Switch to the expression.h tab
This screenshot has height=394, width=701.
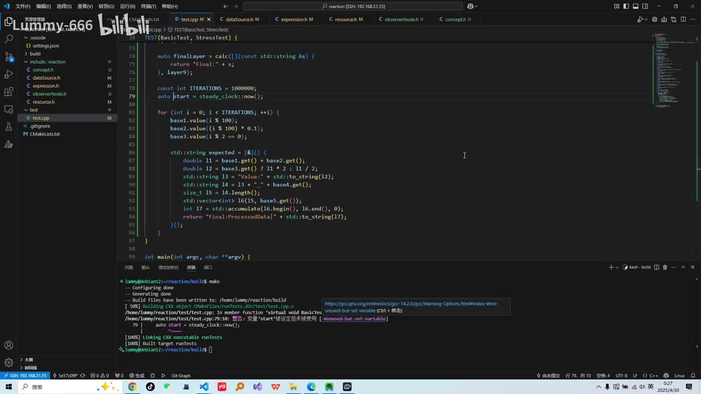(294, 19)
